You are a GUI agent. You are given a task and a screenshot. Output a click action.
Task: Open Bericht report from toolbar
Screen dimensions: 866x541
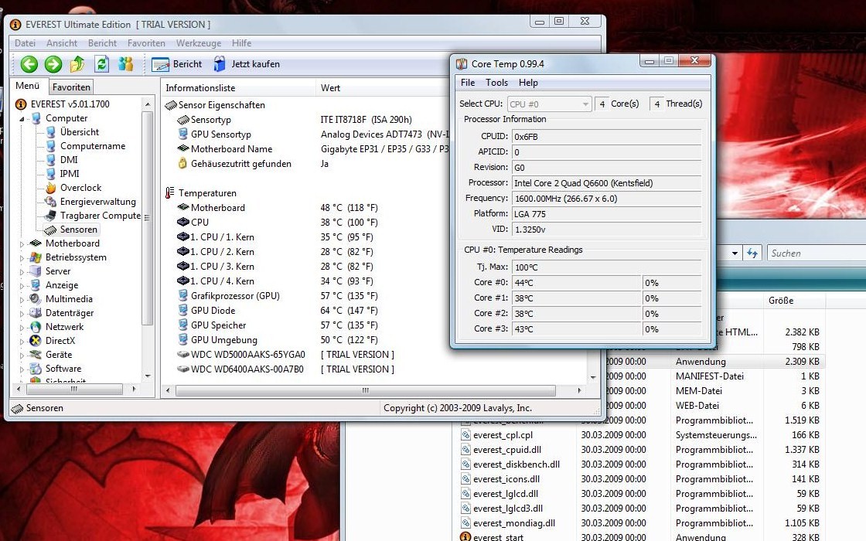177,64
